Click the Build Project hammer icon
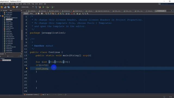This screenshot has height=98, width=174. pos(36,7)
